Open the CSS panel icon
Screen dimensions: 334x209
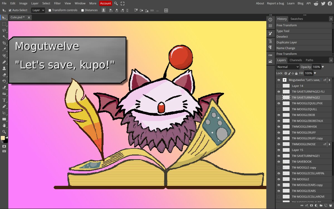(x=270, y=55)
